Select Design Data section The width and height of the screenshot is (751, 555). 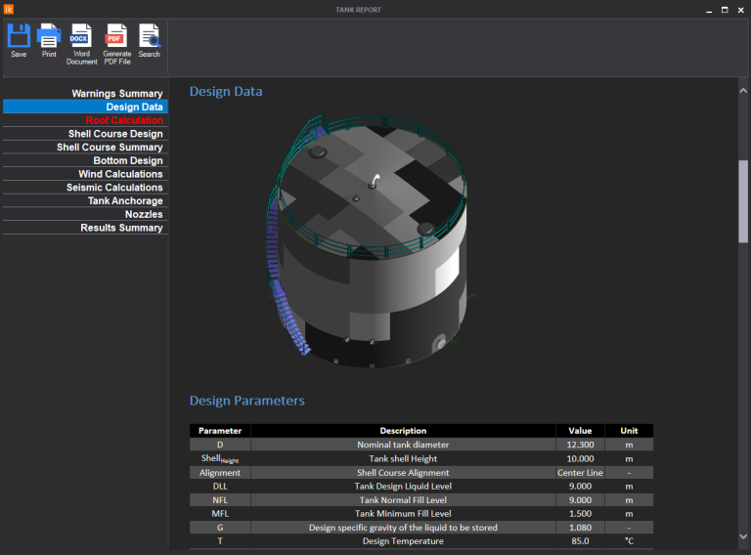coord(85,107)
